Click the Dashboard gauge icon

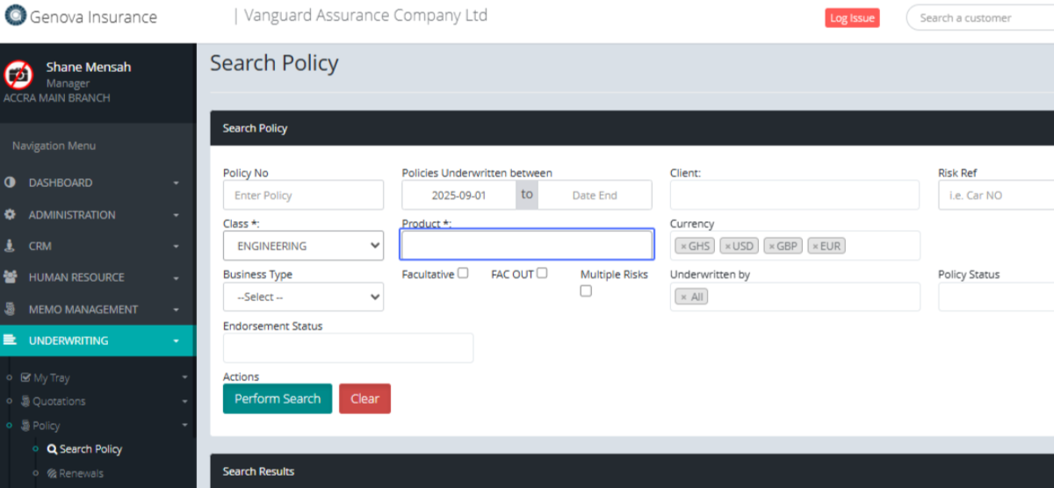click(11, 183)
